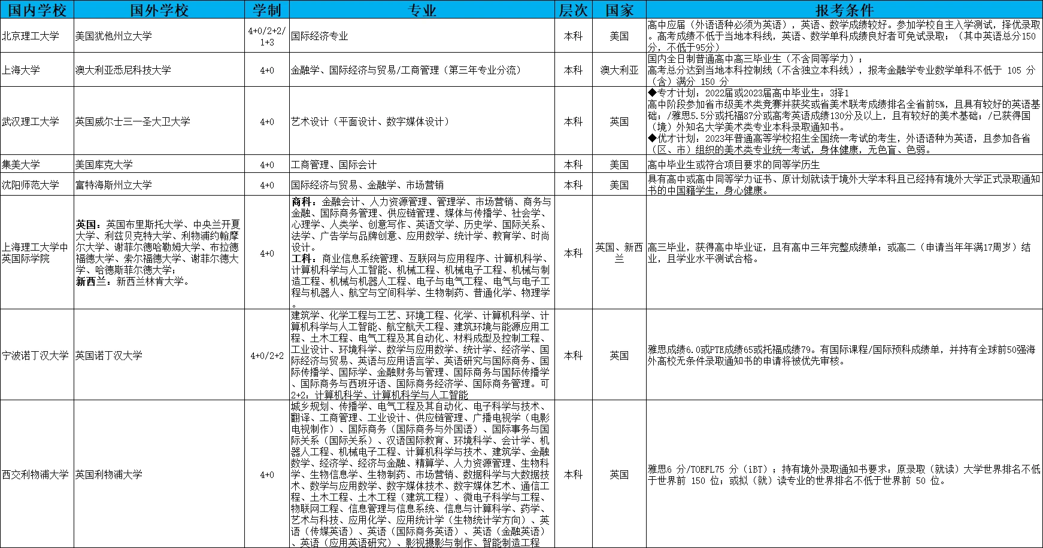Select the 专业 column header
The width and height of the screenshot is (1043, 548).
(422, 10)
